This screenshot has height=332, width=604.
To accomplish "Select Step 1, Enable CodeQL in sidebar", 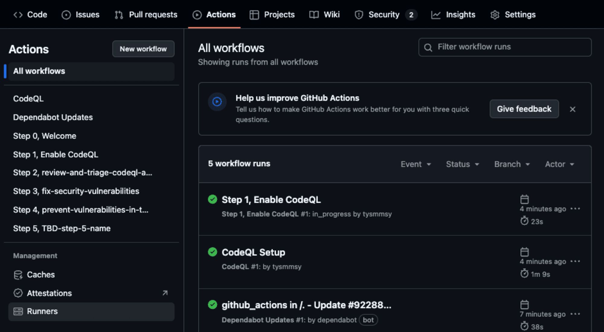I will [56, 154].
